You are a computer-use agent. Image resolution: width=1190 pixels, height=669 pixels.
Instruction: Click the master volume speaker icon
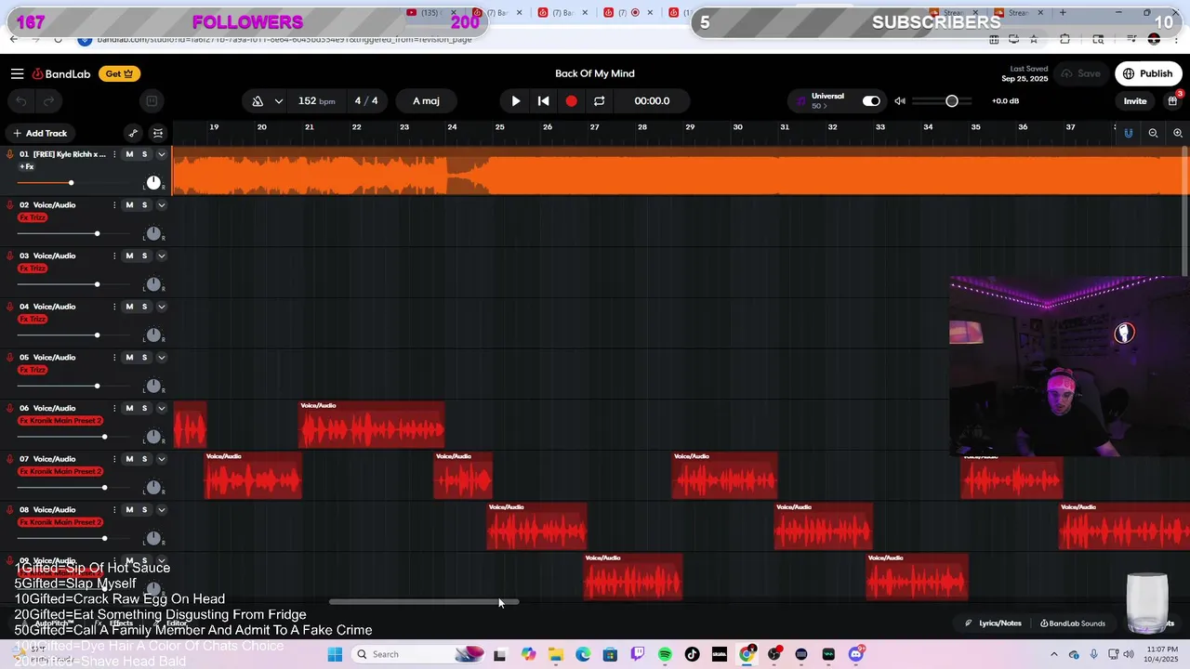click(x=900, y=101)
